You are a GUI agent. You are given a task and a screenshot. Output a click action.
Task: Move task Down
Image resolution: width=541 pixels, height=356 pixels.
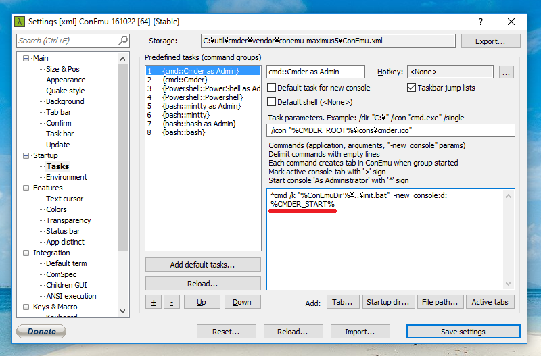[x=242, y=302]
